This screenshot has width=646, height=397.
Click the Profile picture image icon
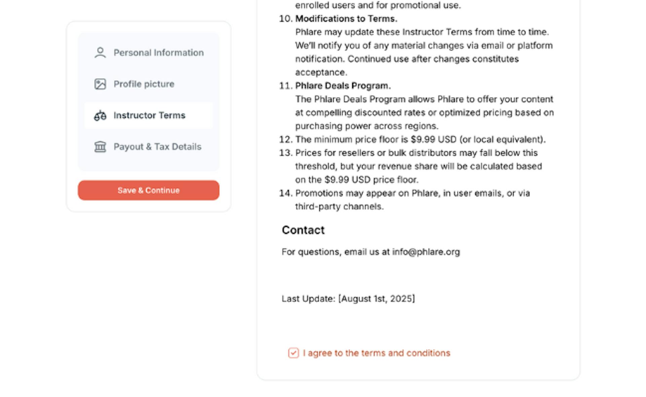coord(100,84)
